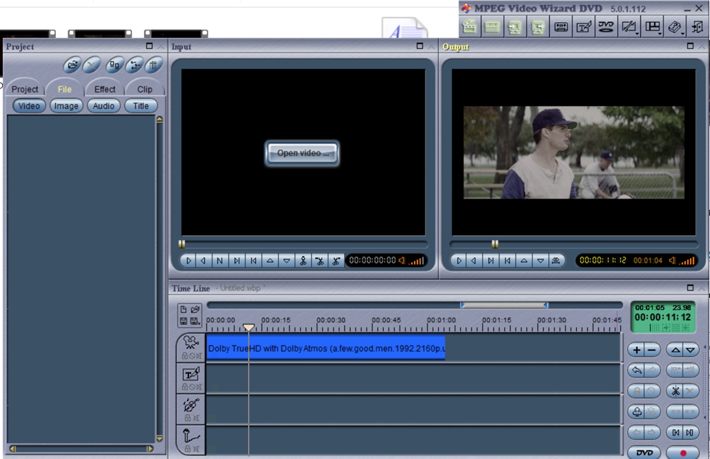The height and width of the screenshot is (459, 710).
Task: Switch to the Clip tab
Action: point(144,89)
